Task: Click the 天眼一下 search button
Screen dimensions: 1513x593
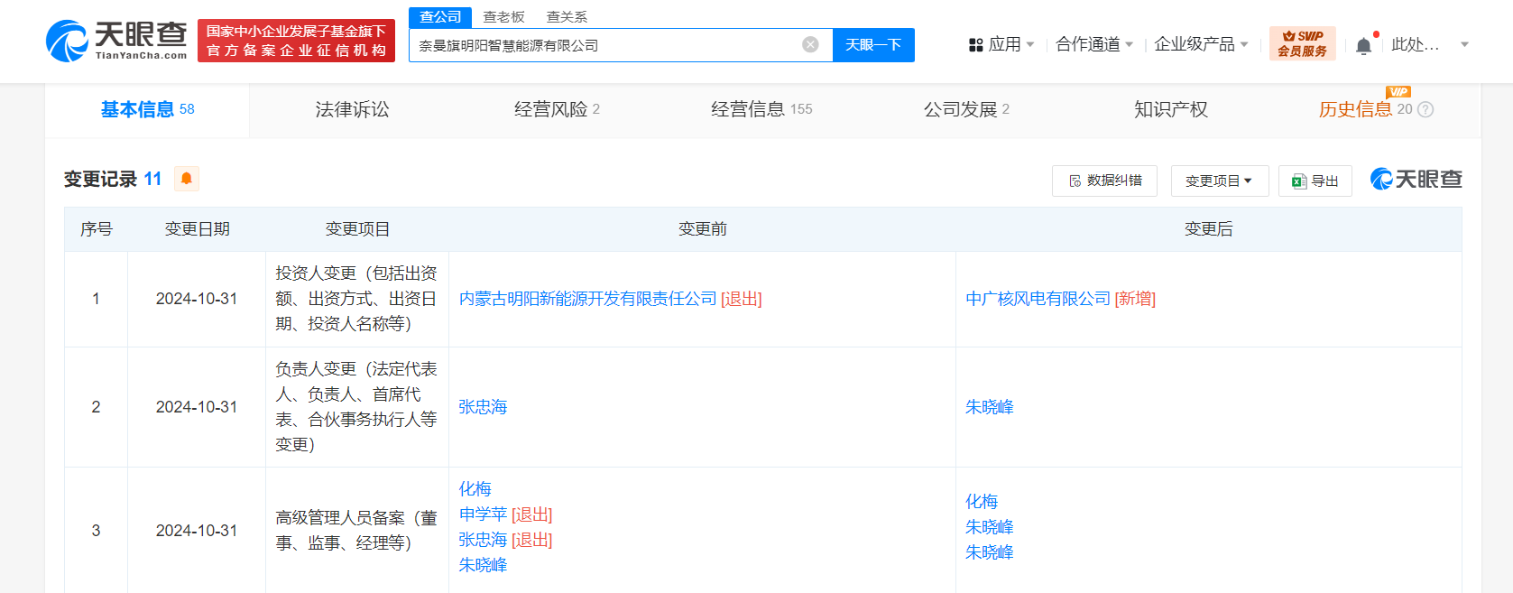Action: [x=872, y=45]
